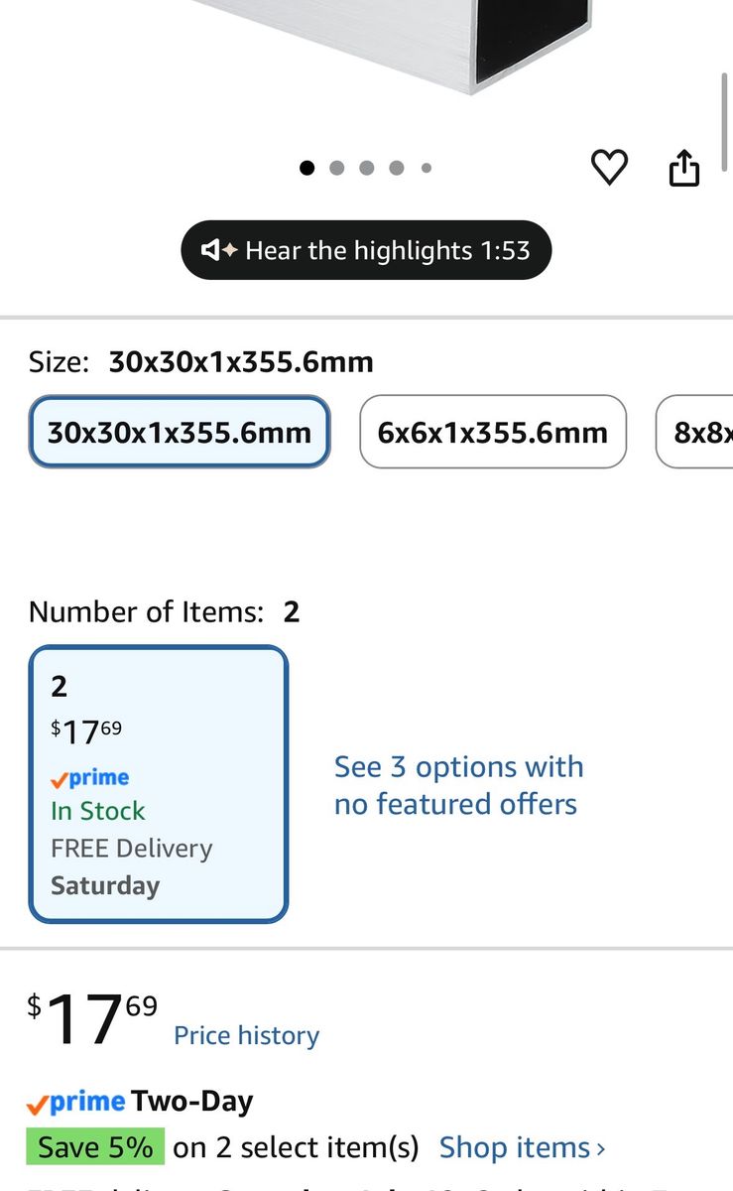The height and width of the screenshot is (1191, 733).
Task: Select size 30x30x1x355.6mm
Action: click(x=180, y=432)
